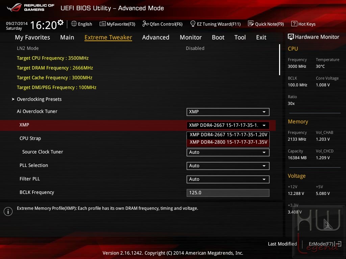Screen dimensions: 346x259
Task: Click the Core Voltage 1.008 V value
Action: click(323, 85)
